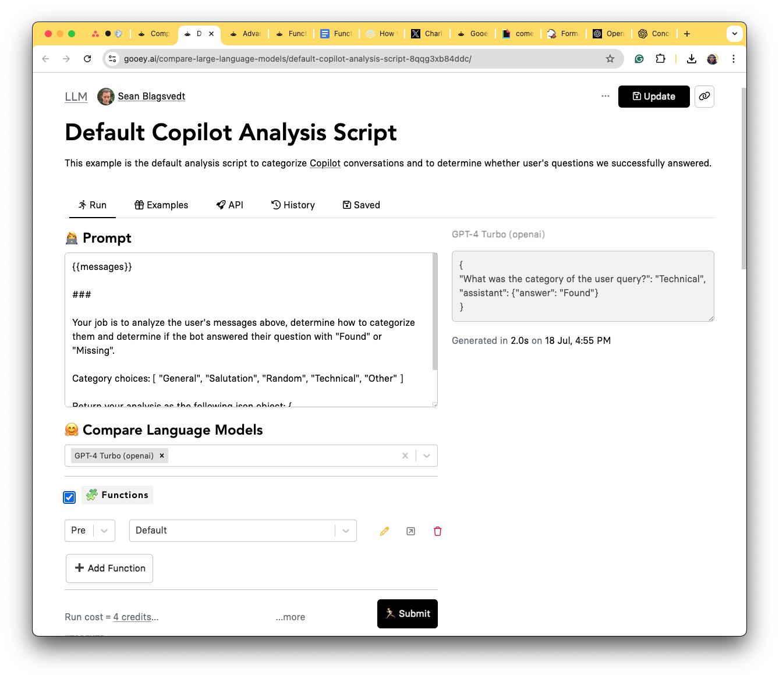
Task: Open the 4 credits link
Action: click(x=133, y=617)
